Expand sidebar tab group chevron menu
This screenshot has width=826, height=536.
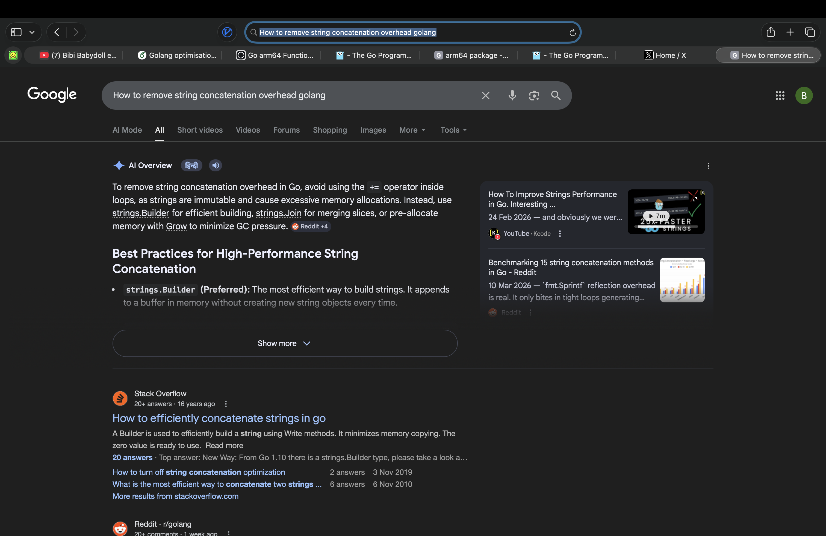point(32,32)
